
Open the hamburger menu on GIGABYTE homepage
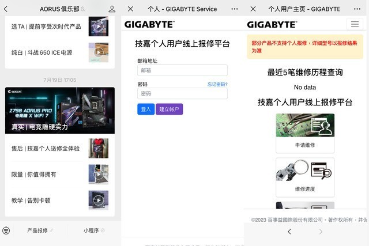355,24
